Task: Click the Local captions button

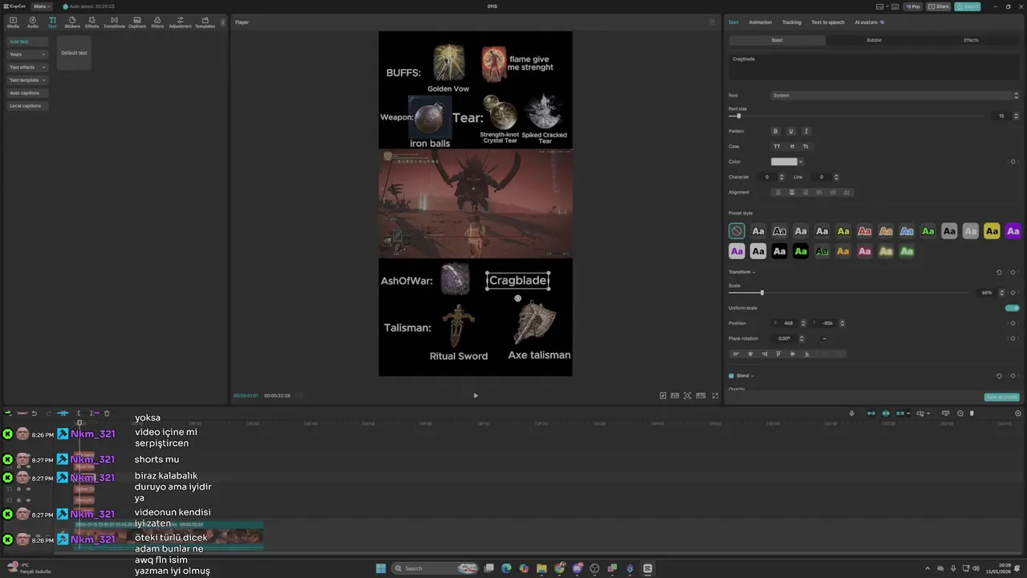Action: 27,106
